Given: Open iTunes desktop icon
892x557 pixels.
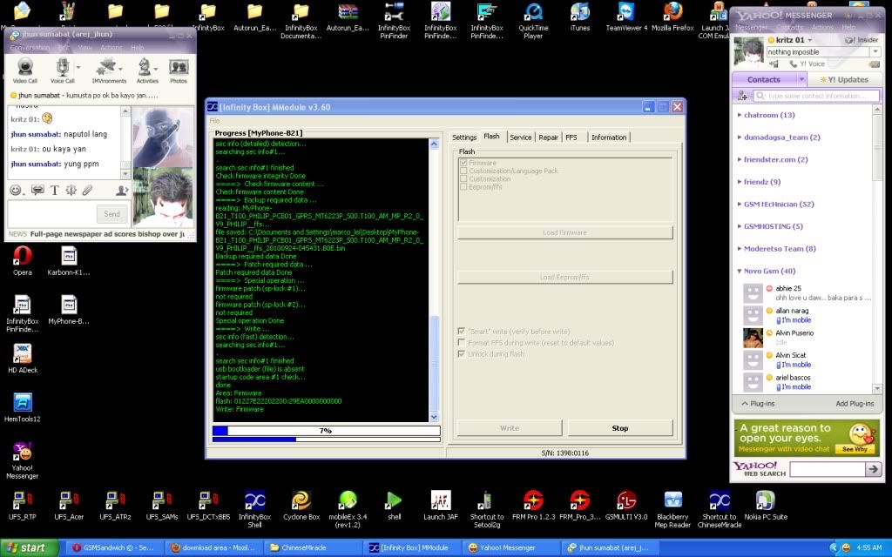Looking at the screenshot, I should tap(579, 17).
